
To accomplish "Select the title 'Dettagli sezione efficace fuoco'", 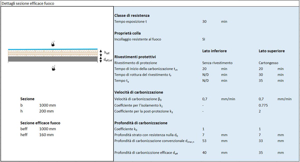I will pos(28,4).
